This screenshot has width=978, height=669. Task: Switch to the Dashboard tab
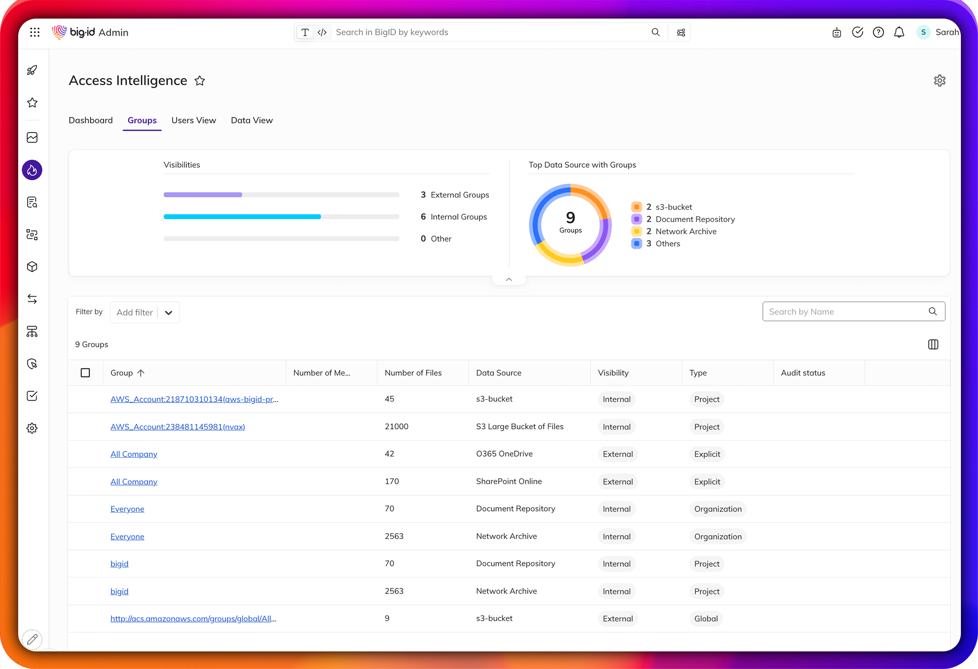click(90, 120)
